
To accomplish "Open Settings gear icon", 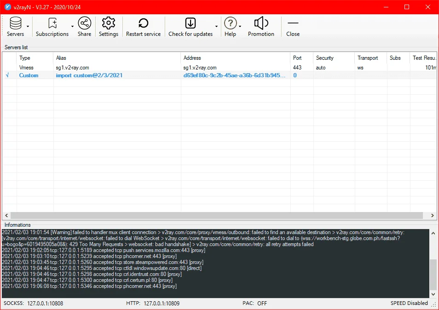I will tap(109, 23).
